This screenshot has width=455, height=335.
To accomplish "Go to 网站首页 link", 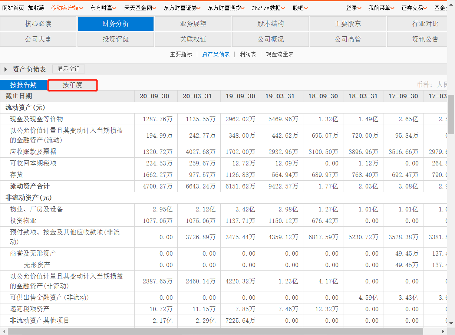I will [13, 8].
